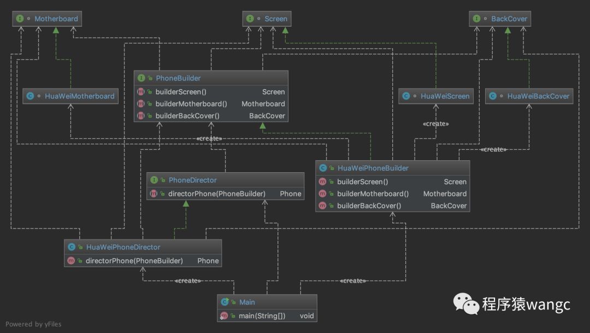Click the PhoneDirector interface icon
This screenshot has height=333, width=590.
(154, 180)
